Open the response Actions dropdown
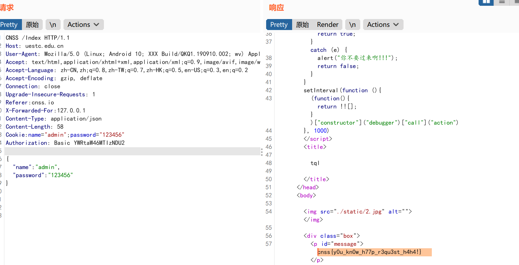 [x=383, y=25]
